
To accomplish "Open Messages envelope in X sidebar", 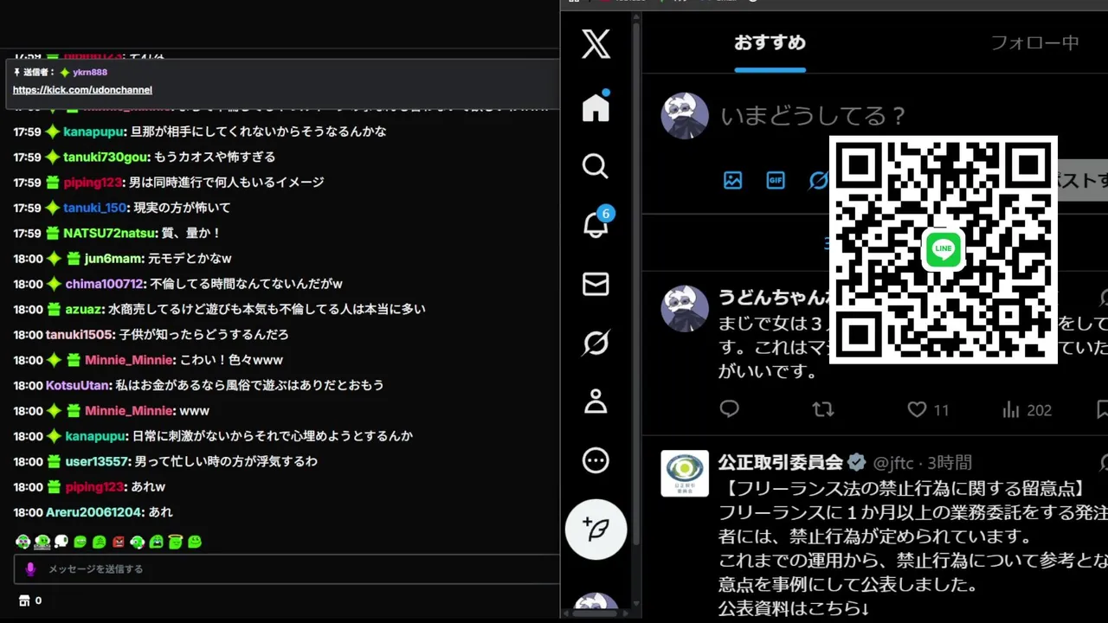I will [596, 284].
